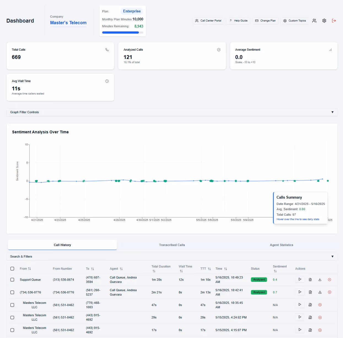View transcript document for Support Queue call
Viewport: 343px width, 338px height.
click(x=310, y=280)
